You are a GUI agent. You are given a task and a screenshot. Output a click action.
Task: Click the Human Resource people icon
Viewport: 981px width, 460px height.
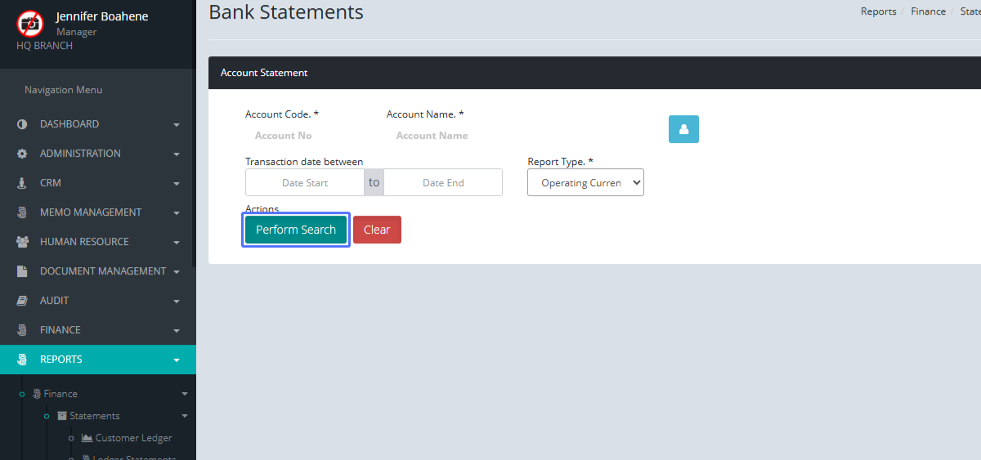(x=22, y=242)
